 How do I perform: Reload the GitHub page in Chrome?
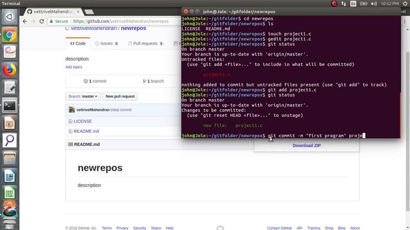point(42,21)
